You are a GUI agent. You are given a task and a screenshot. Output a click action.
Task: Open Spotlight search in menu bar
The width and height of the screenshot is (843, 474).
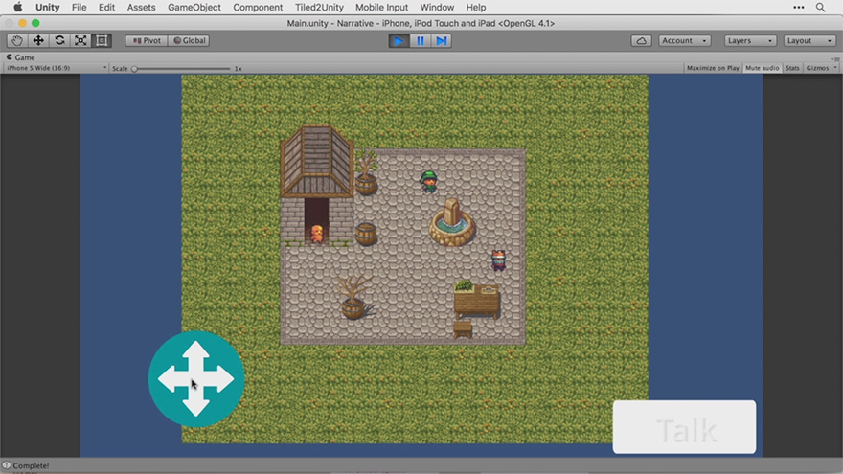point(820,7)
